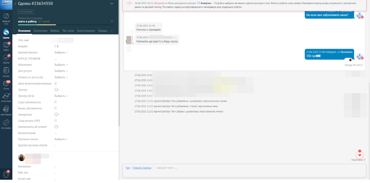Viewport: 370px width, 183px height.
Task: Click the Instagram bot avatar beside 'На коли вам' message
Action: (x=360, y=16)
